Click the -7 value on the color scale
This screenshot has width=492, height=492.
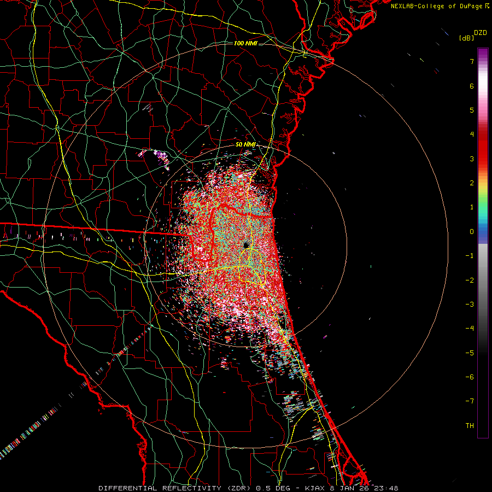tap(470, 401)
